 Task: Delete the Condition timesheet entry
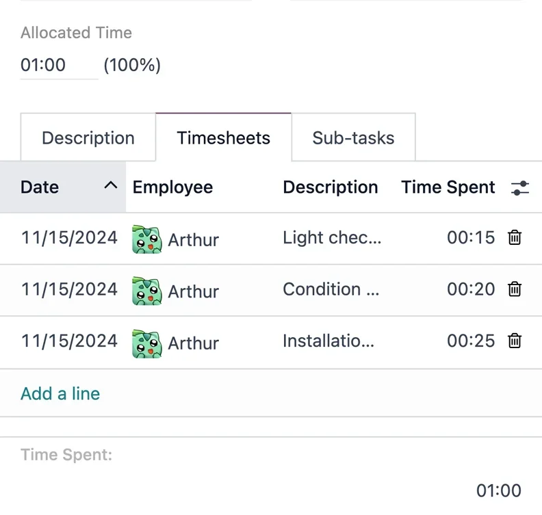click(x=515, y=289)
